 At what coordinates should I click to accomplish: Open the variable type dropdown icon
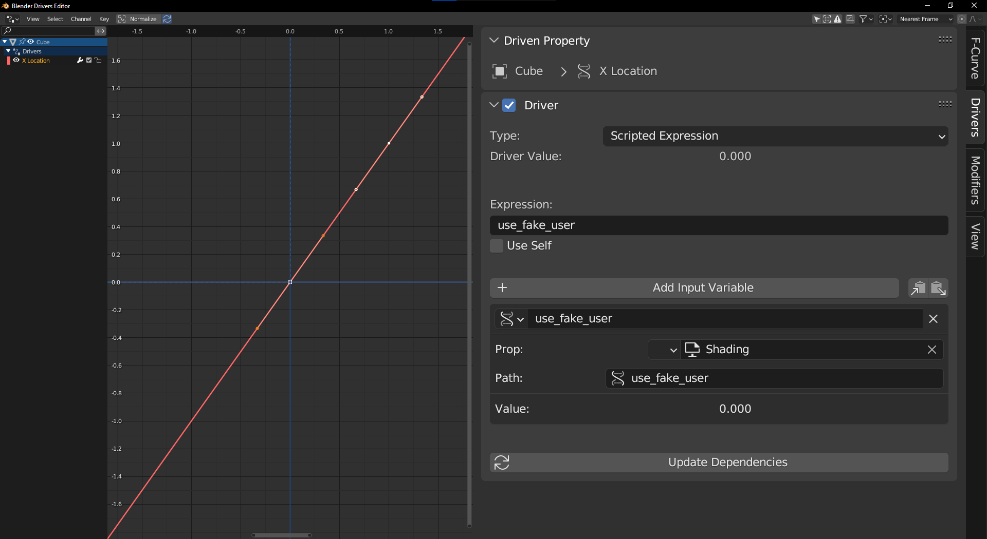[x=511, y=319]
